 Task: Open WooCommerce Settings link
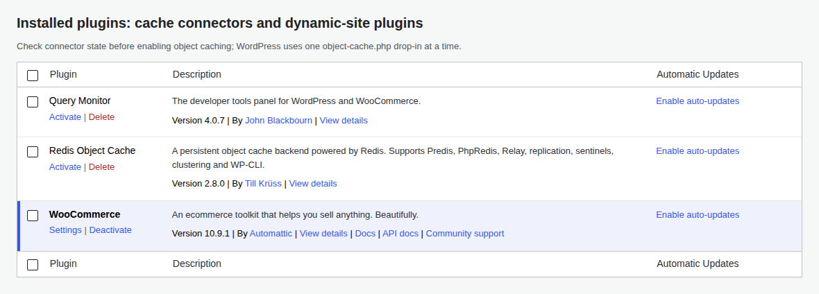65,230
